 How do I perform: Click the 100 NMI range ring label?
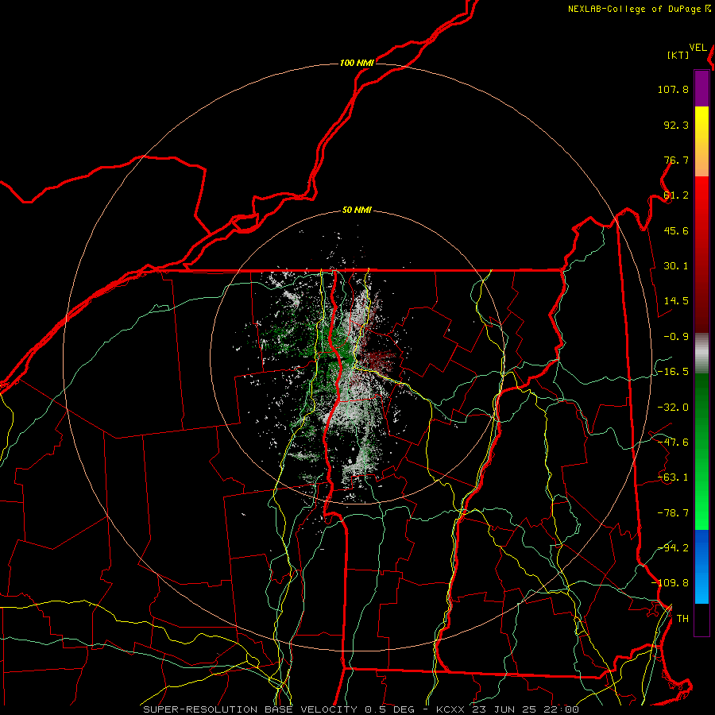357,63
